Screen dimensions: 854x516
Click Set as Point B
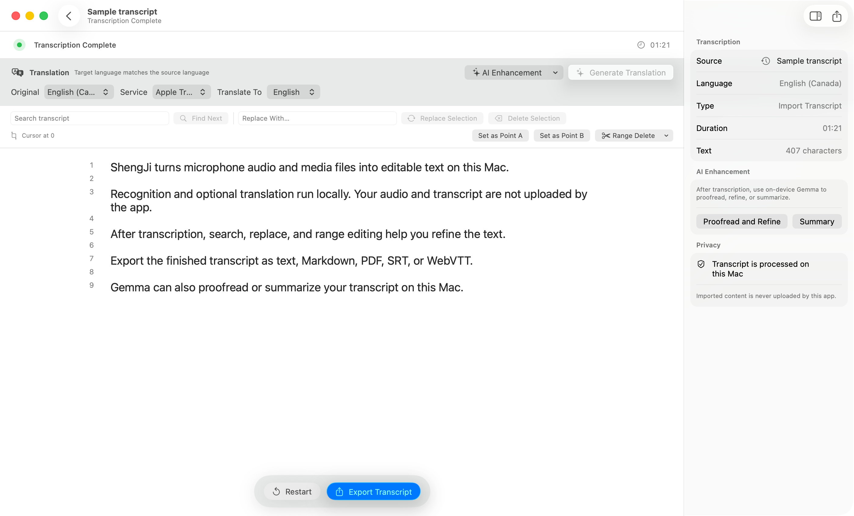coord(561,136)
